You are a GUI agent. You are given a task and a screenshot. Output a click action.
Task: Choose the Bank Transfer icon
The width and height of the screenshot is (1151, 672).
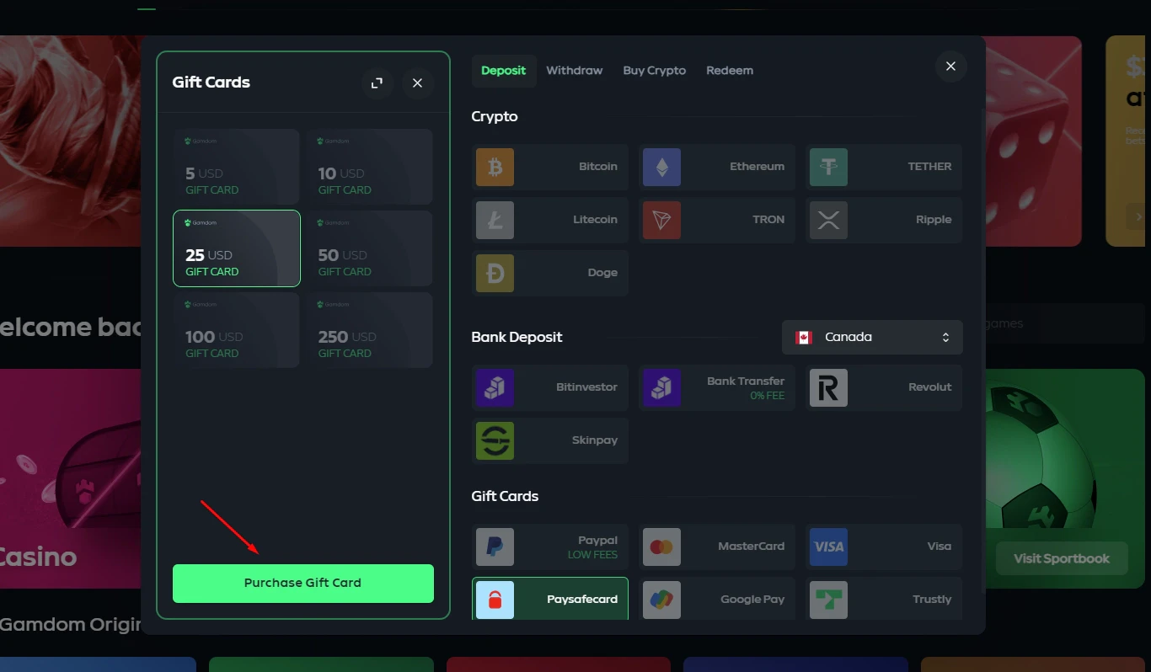(x=661, y=387)
